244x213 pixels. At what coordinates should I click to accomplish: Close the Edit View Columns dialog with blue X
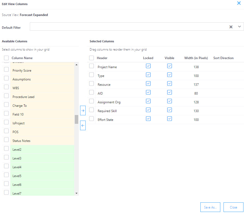click(x=239, y=3)
